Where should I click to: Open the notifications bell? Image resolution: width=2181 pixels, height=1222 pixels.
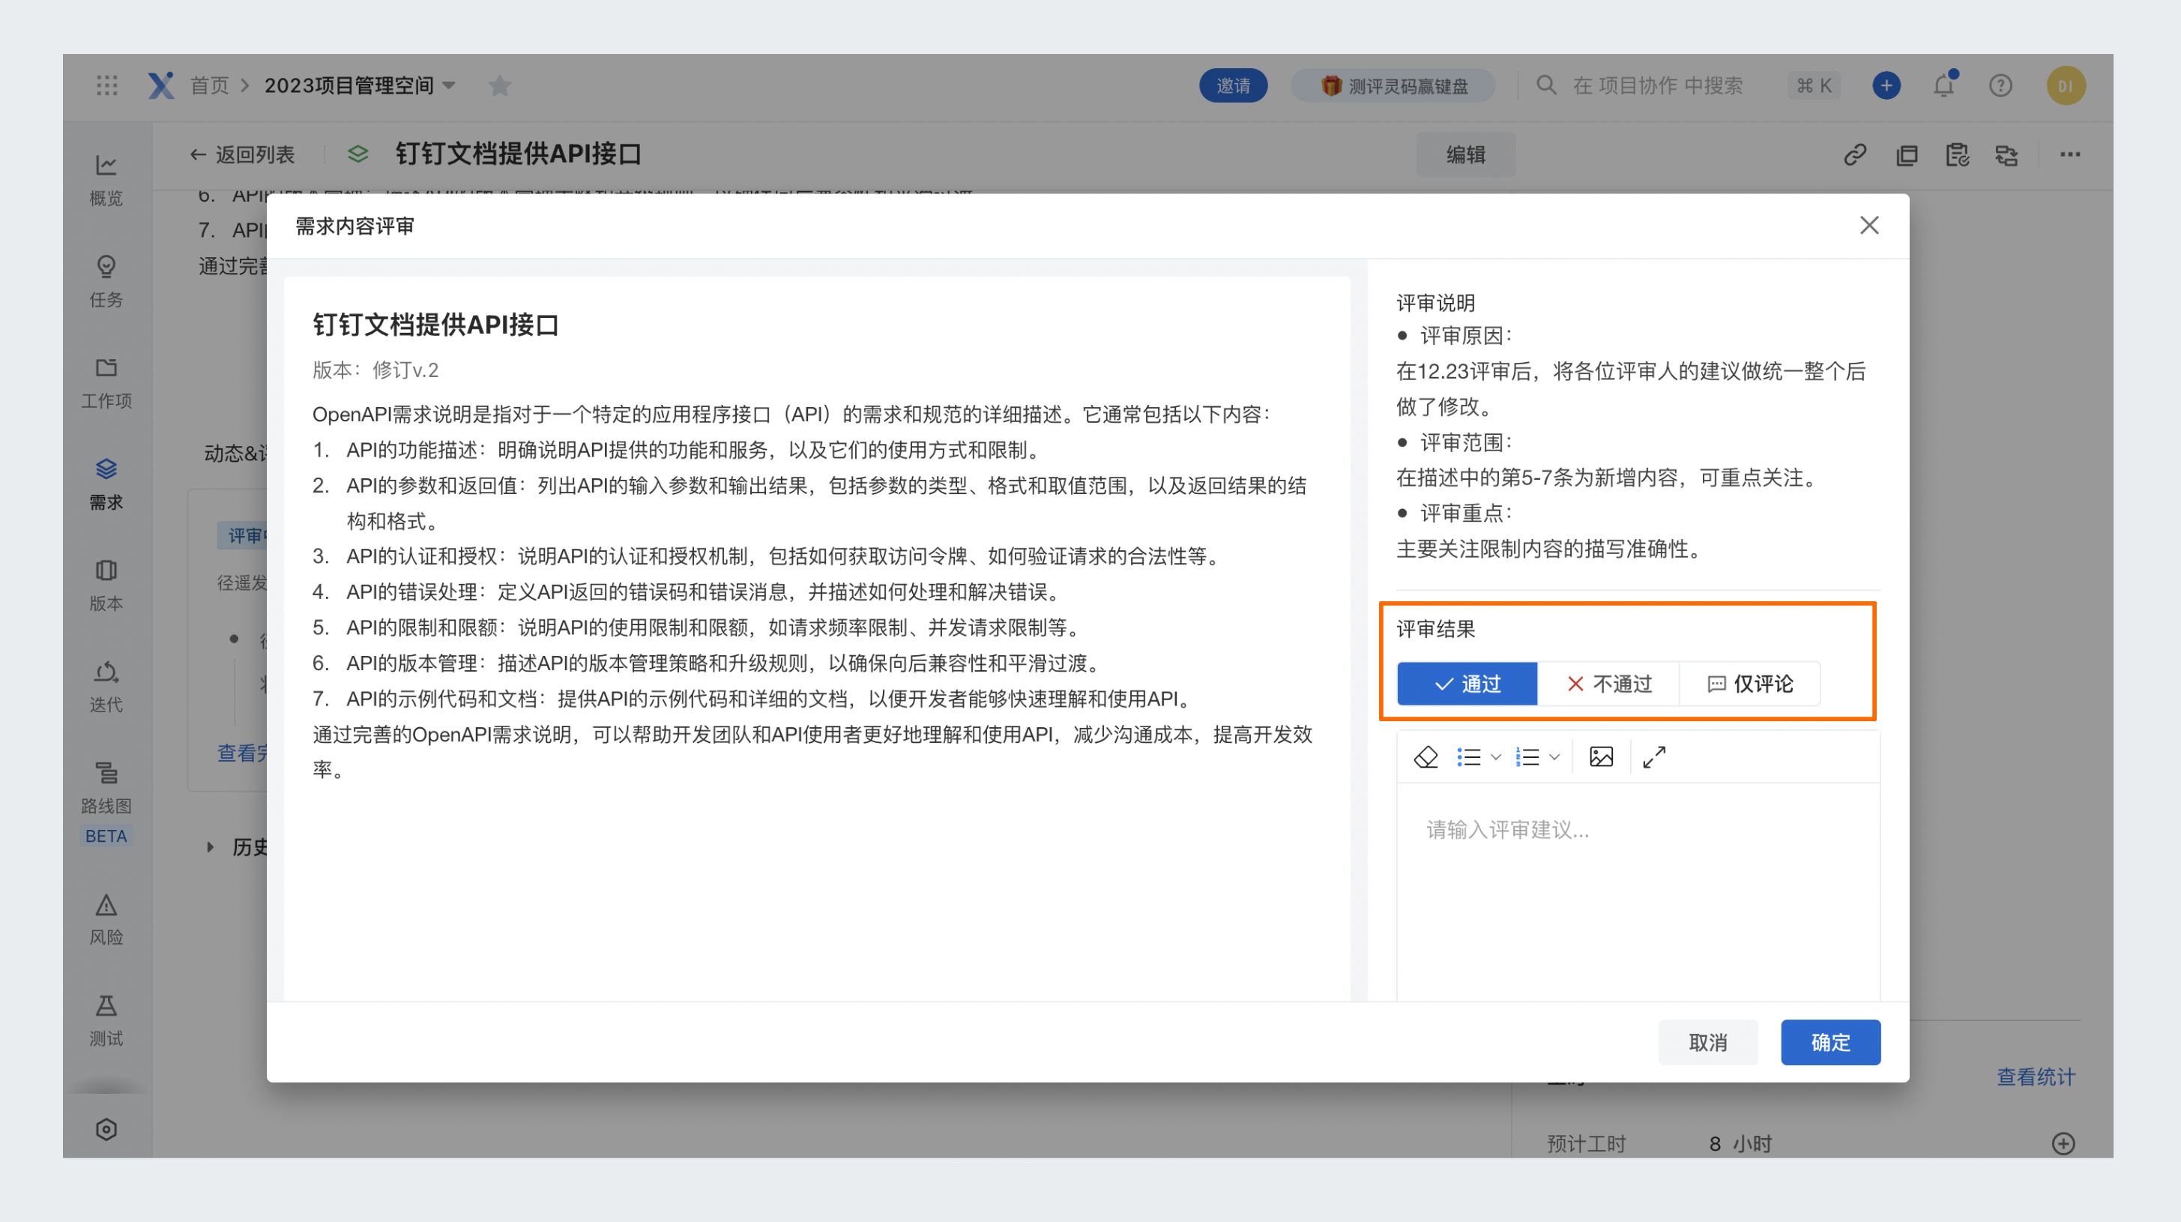pos(1945,85)
